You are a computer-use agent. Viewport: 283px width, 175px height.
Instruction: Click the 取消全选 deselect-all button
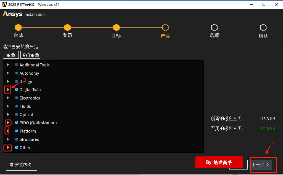pyautogui.click(x=30, y=55)
